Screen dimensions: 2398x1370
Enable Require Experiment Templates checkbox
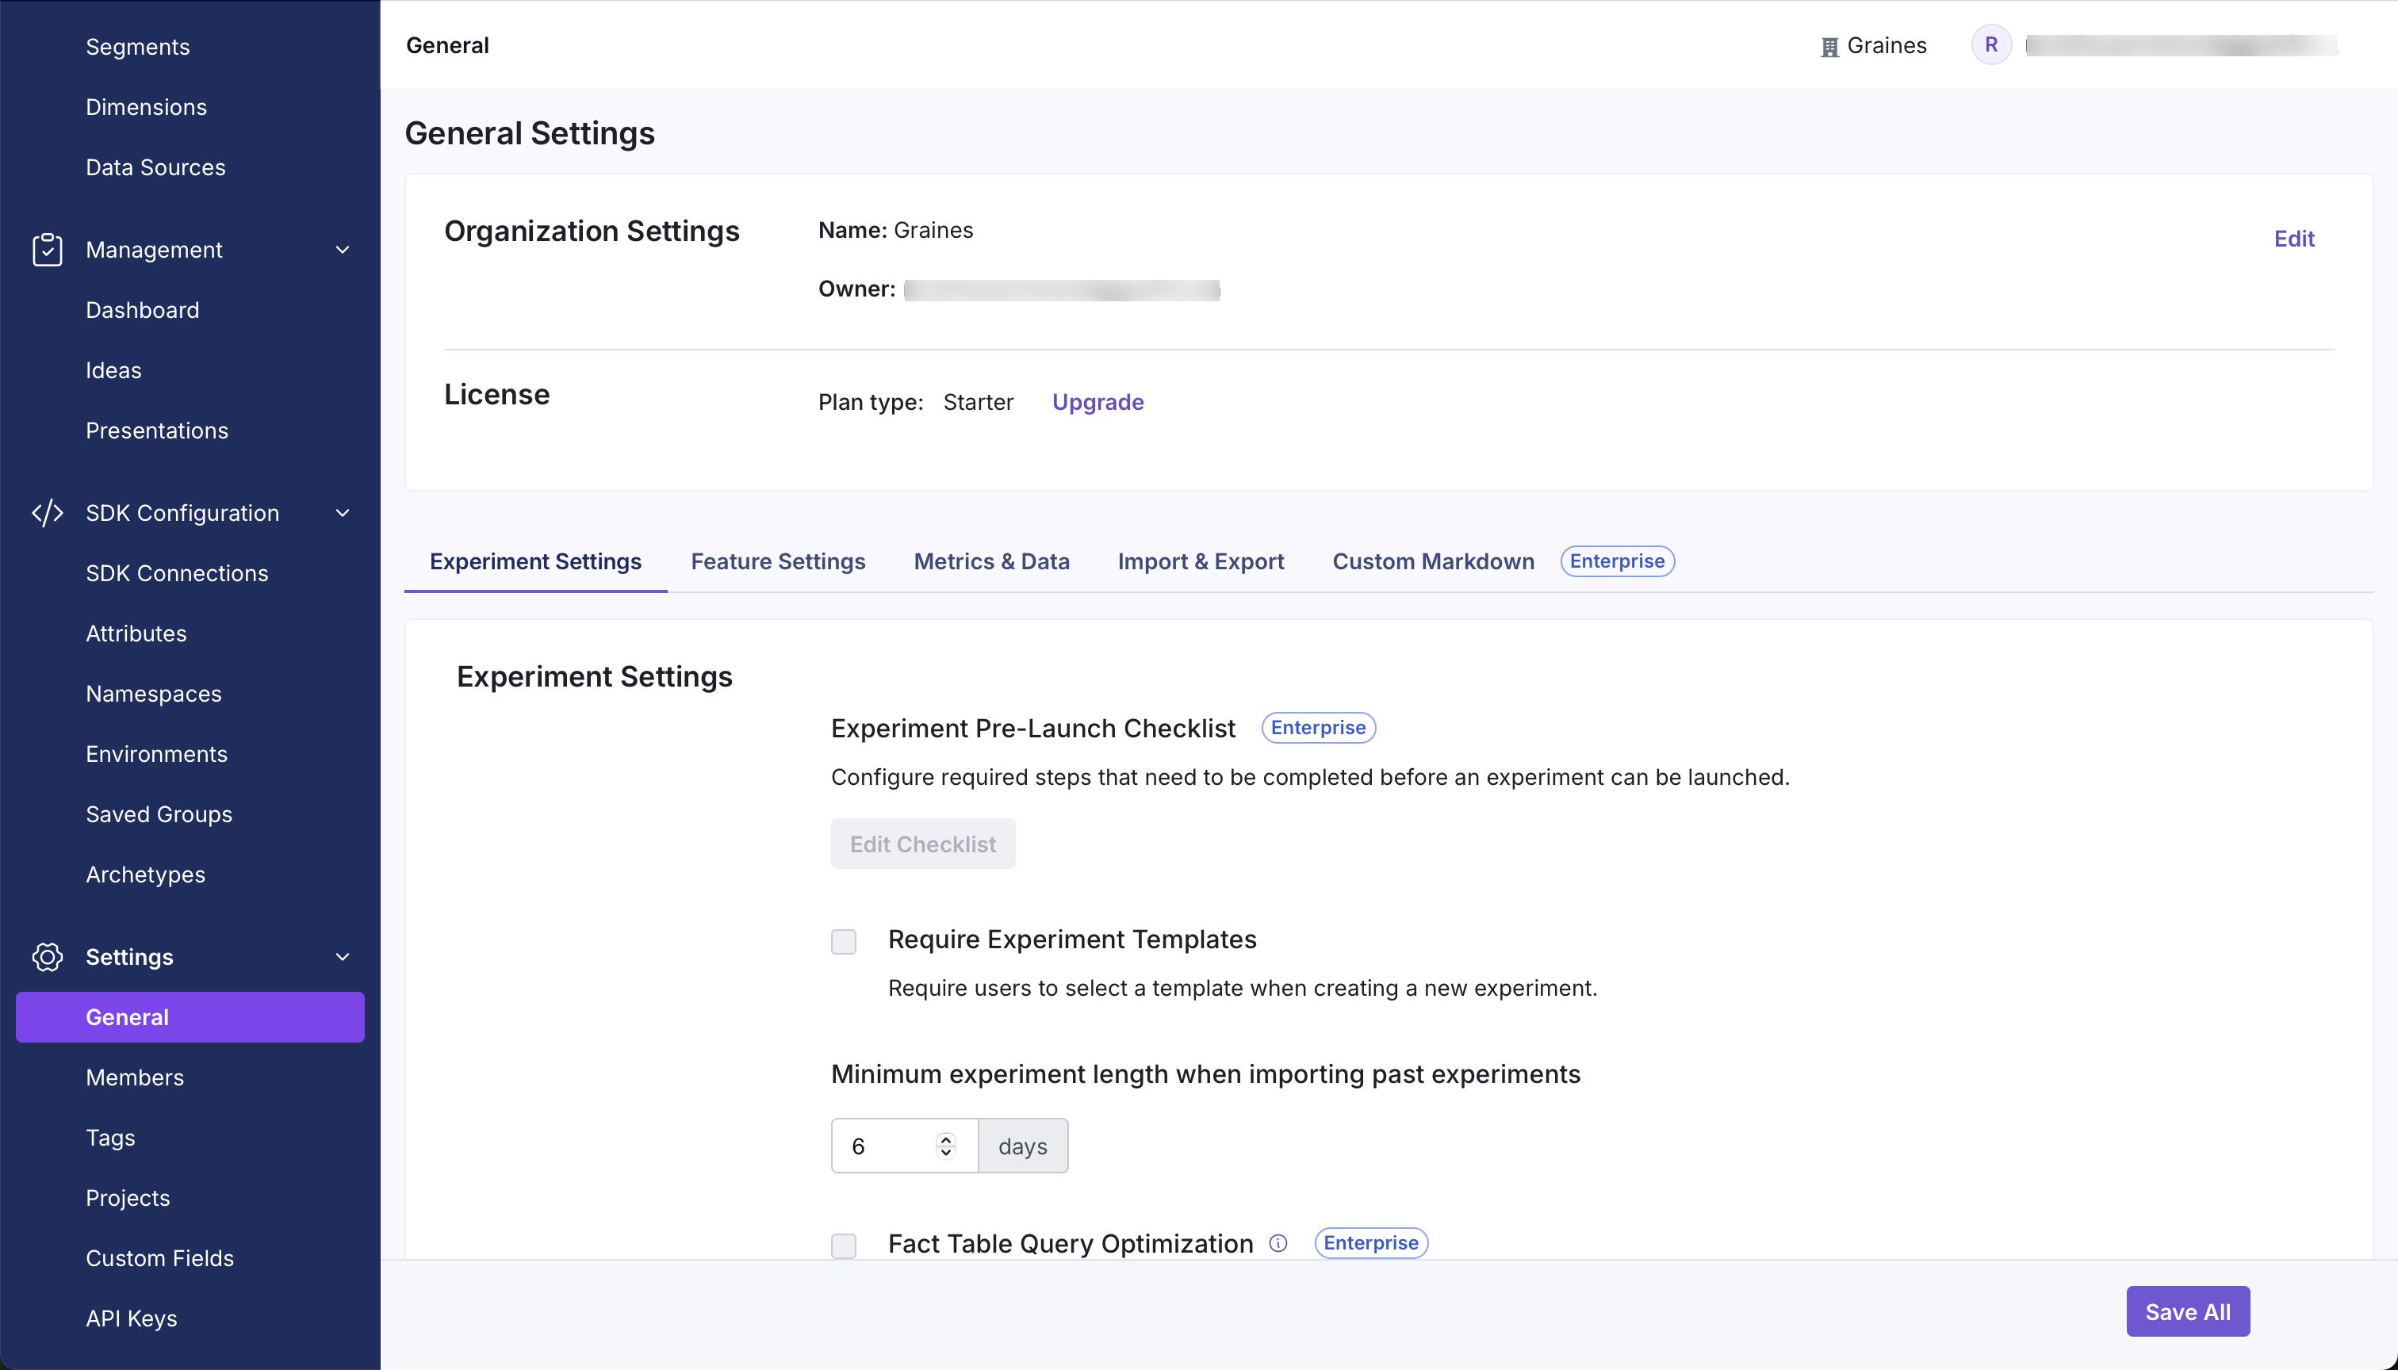(843, 941)
